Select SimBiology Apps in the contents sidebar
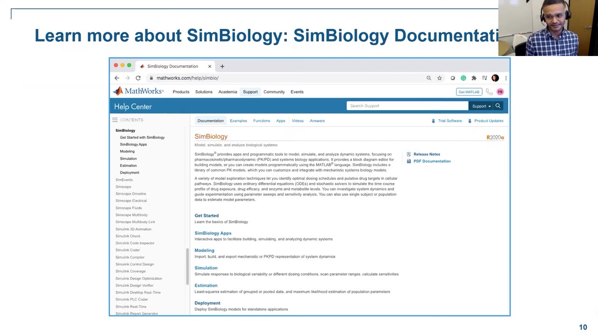Image resolution: width=598 pixels, height=336 pixels. click(x=133, y=145)
